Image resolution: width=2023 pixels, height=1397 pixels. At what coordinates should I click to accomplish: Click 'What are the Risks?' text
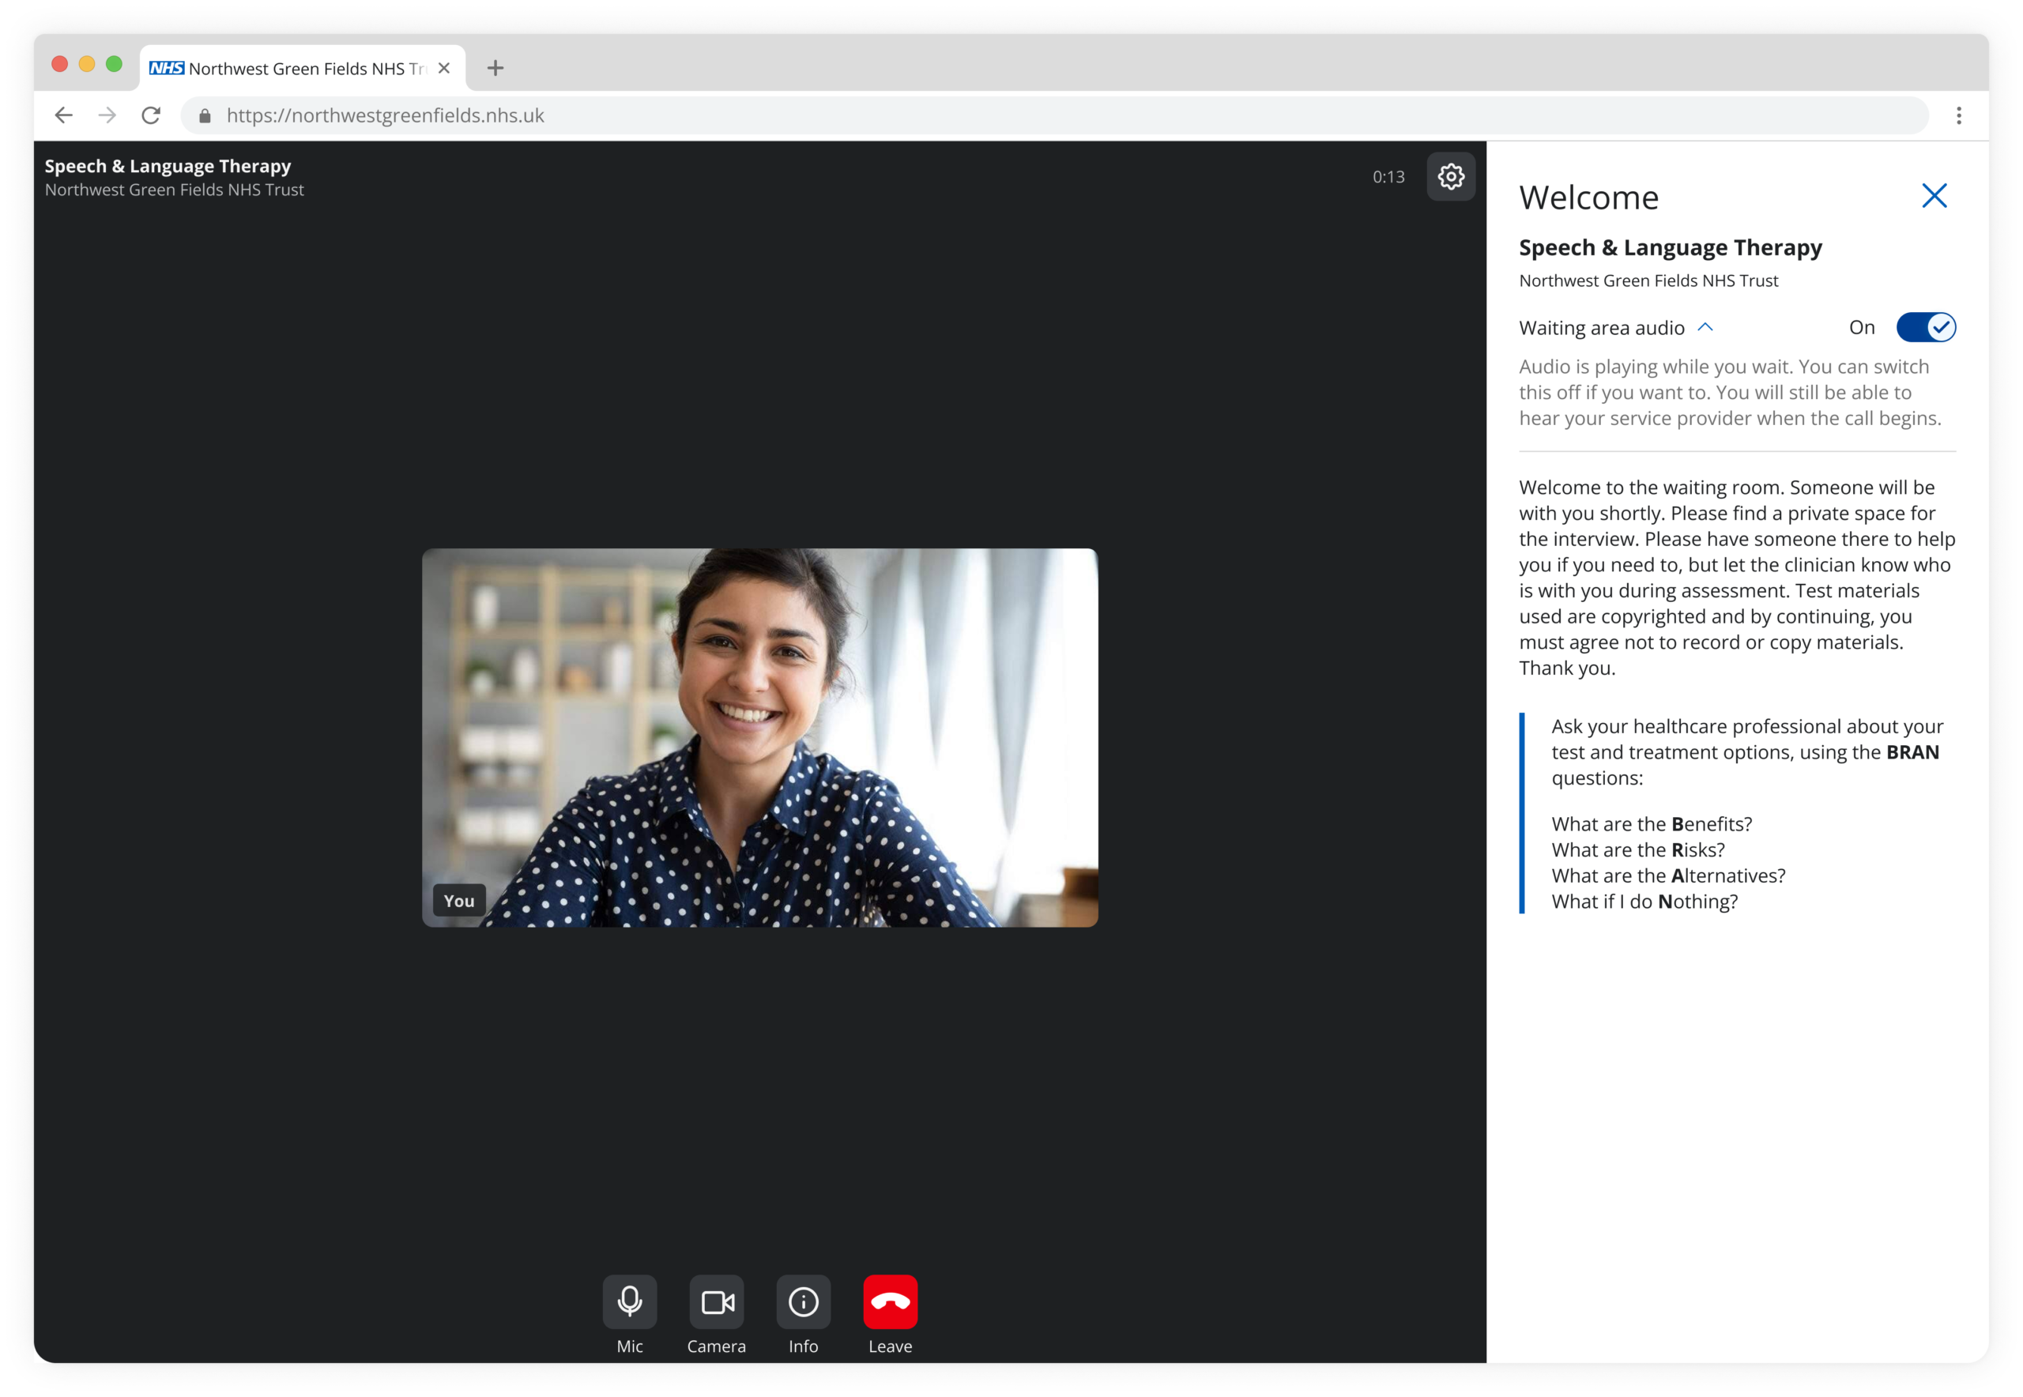[1638, 850]
